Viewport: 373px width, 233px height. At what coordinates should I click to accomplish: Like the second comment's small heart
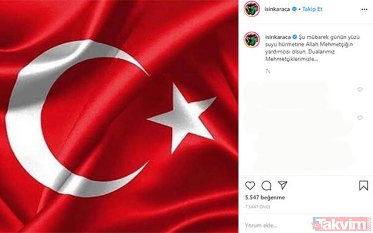pos(360,118)
